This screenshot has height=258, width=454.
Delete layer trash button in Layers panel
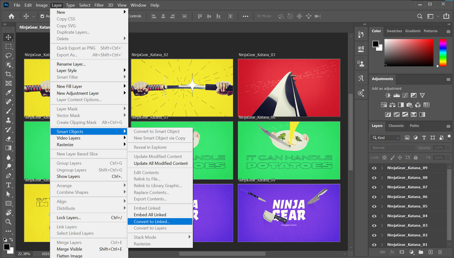point(440,252)
